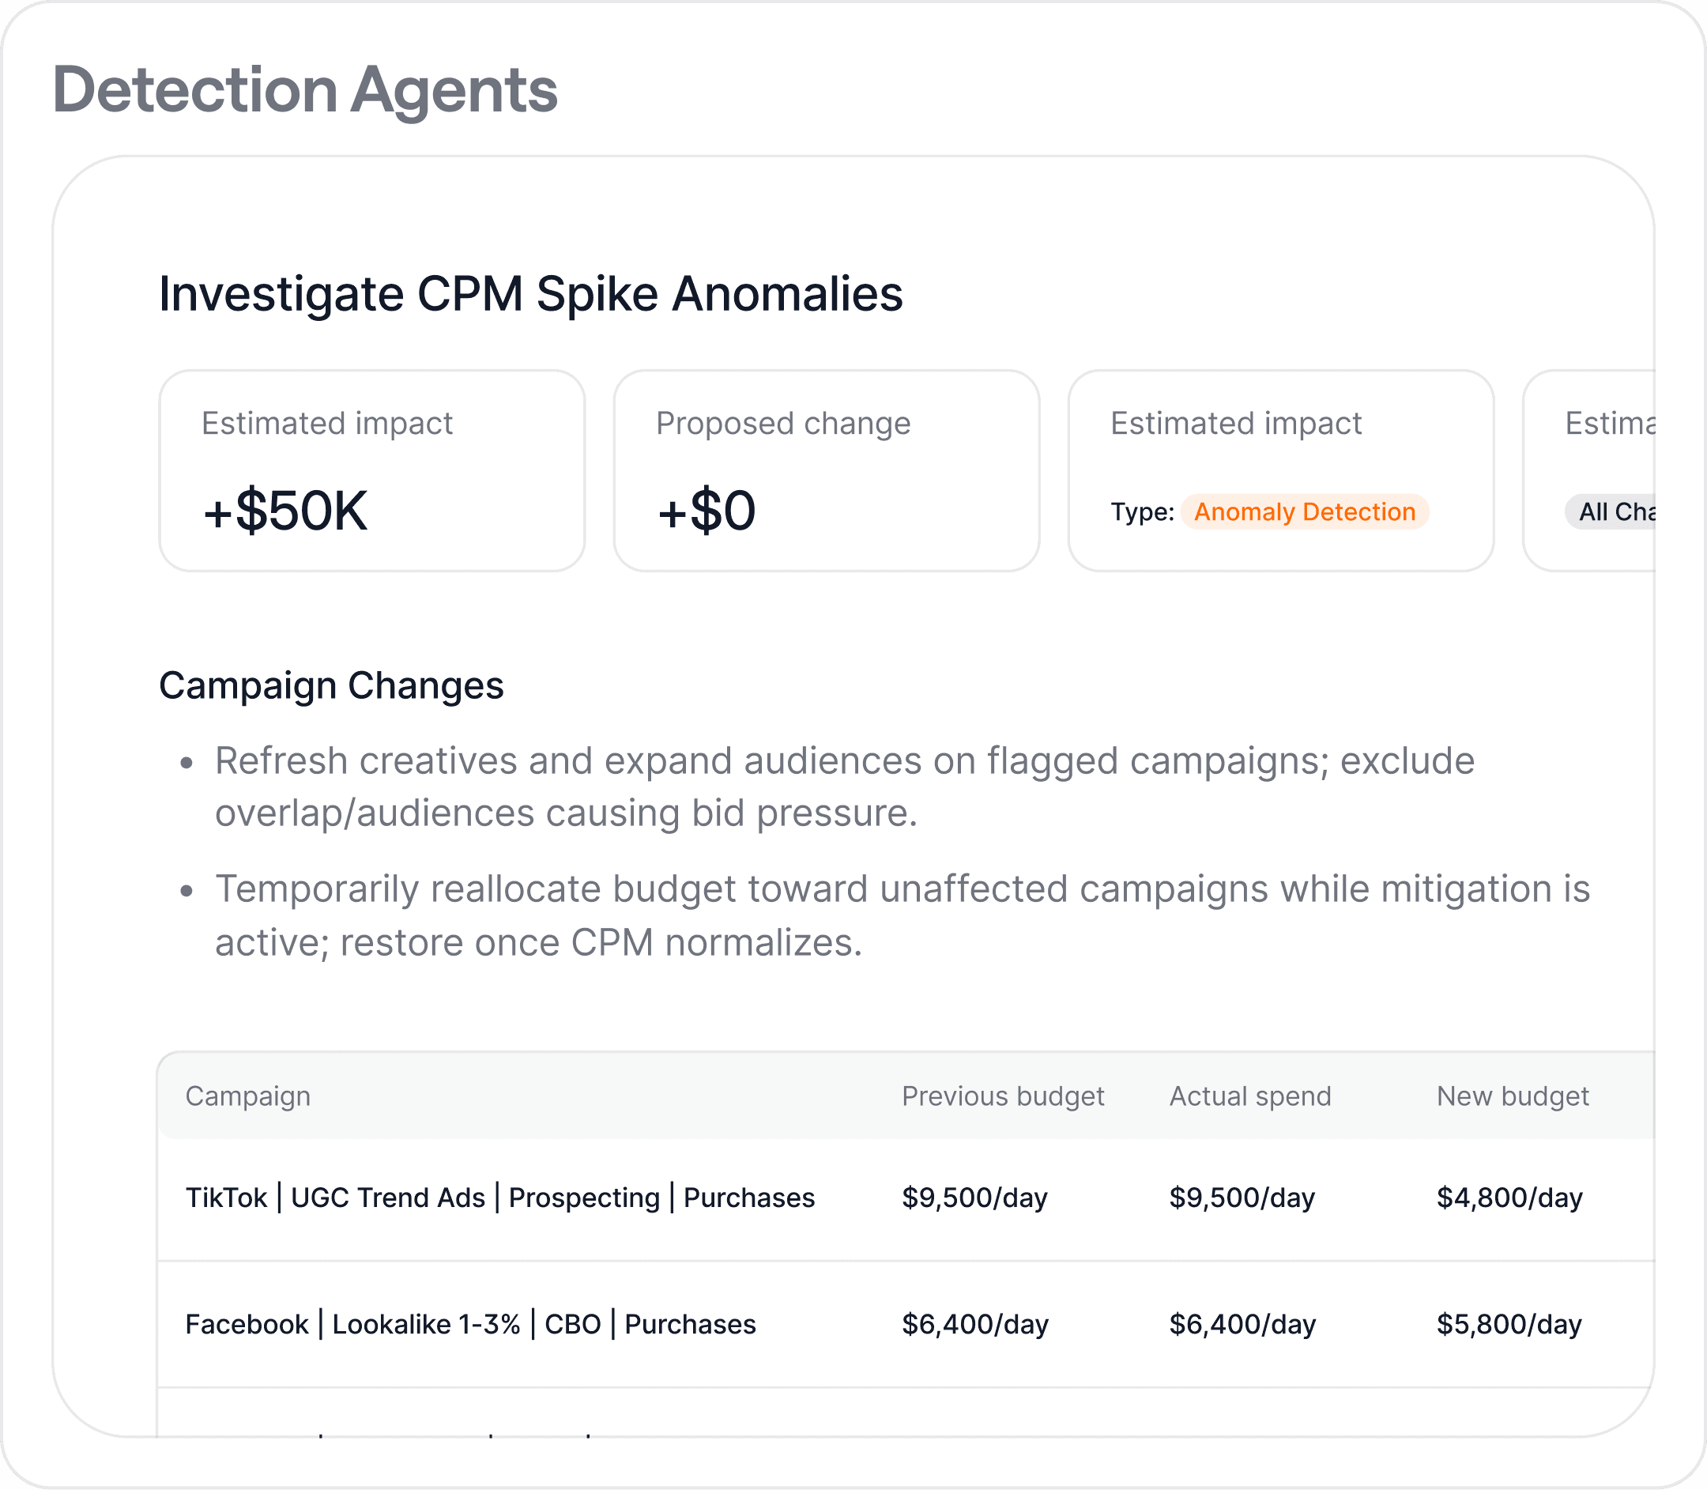Screen dimensions: 1707x1490
Task: Select the +$0 proposed change card
Action: pyautogui.click(x=826, y=470)
